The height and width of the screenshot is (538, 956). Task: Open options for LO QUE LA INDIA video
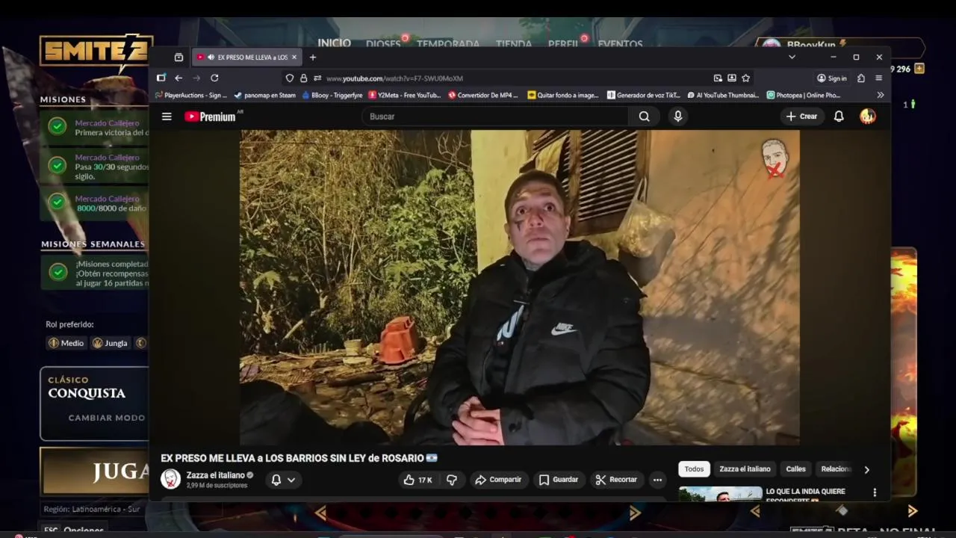875,492
